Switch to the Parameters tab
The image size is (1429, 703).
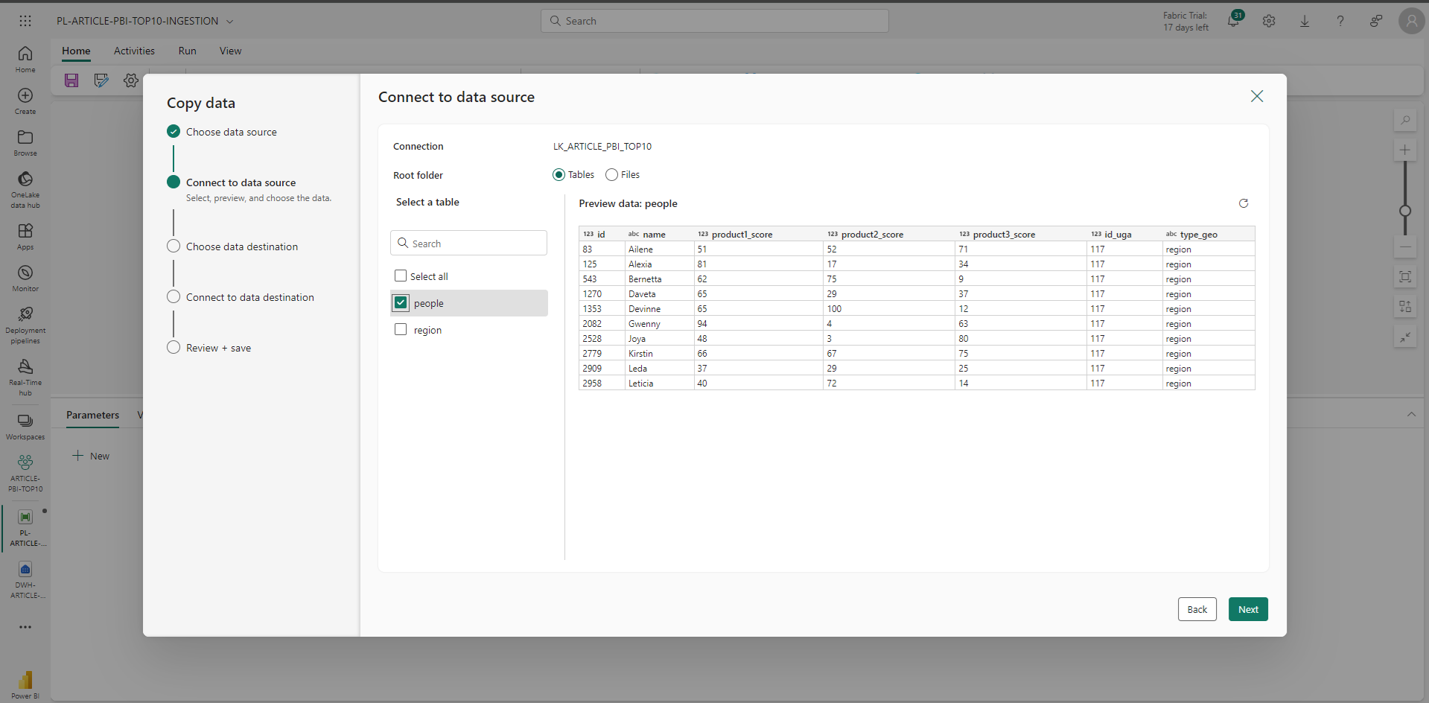pyautogui.click(x=92, y=415)
